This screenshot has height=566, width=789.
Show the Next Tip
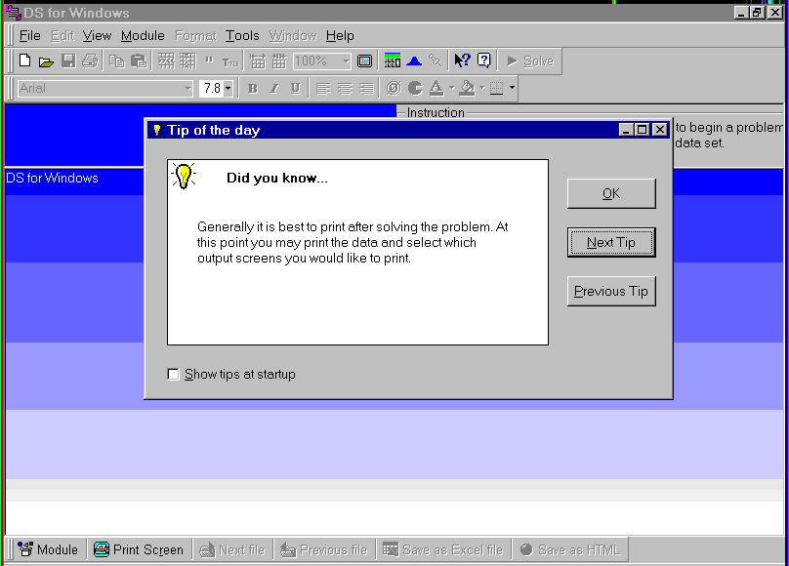tap(611, 242)
